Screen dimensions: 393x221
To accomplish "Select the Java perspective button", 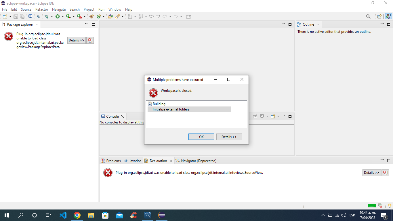I will (x=388, y=16).
